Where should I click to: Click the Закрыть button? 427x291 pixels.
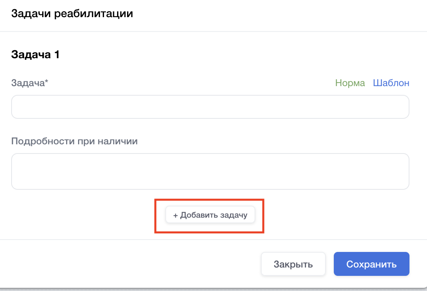pos(293,264)
